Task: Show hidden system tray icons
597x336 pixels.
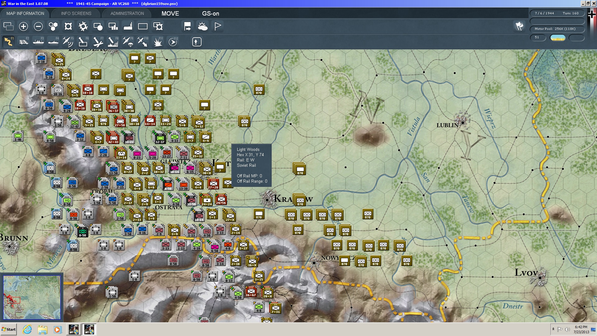Action: point(553,329)
